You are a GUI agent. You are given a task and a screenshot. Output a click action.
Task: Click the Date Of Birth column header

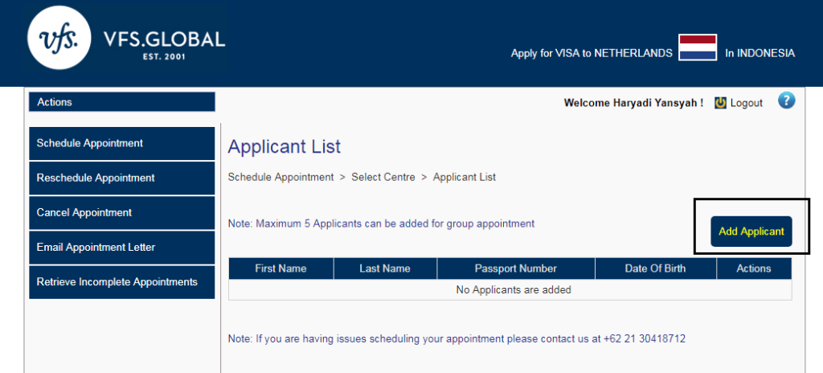(656, 268)
